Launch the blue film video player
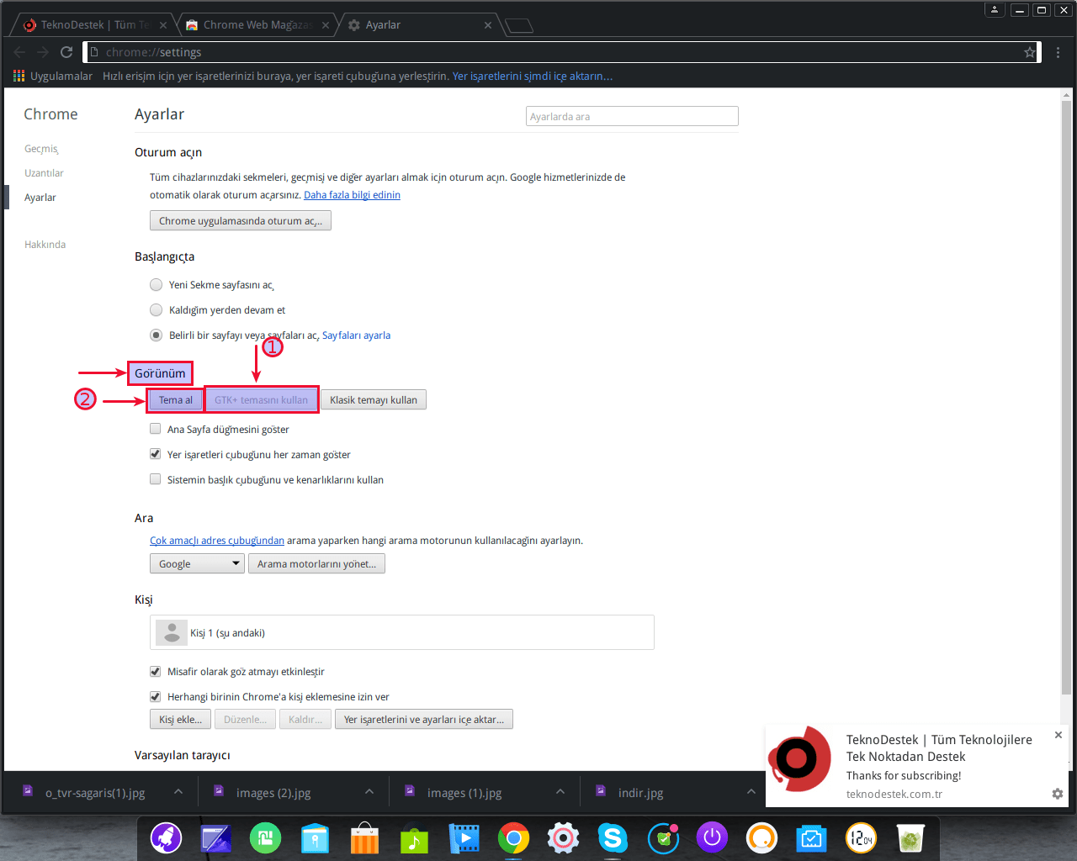Image resolution: width=1077 pixels, height=861 pixels. click(x=464, y=837)
